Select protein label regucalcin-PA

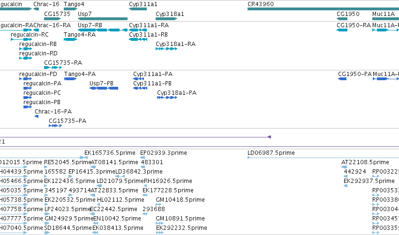click(42, 83)
